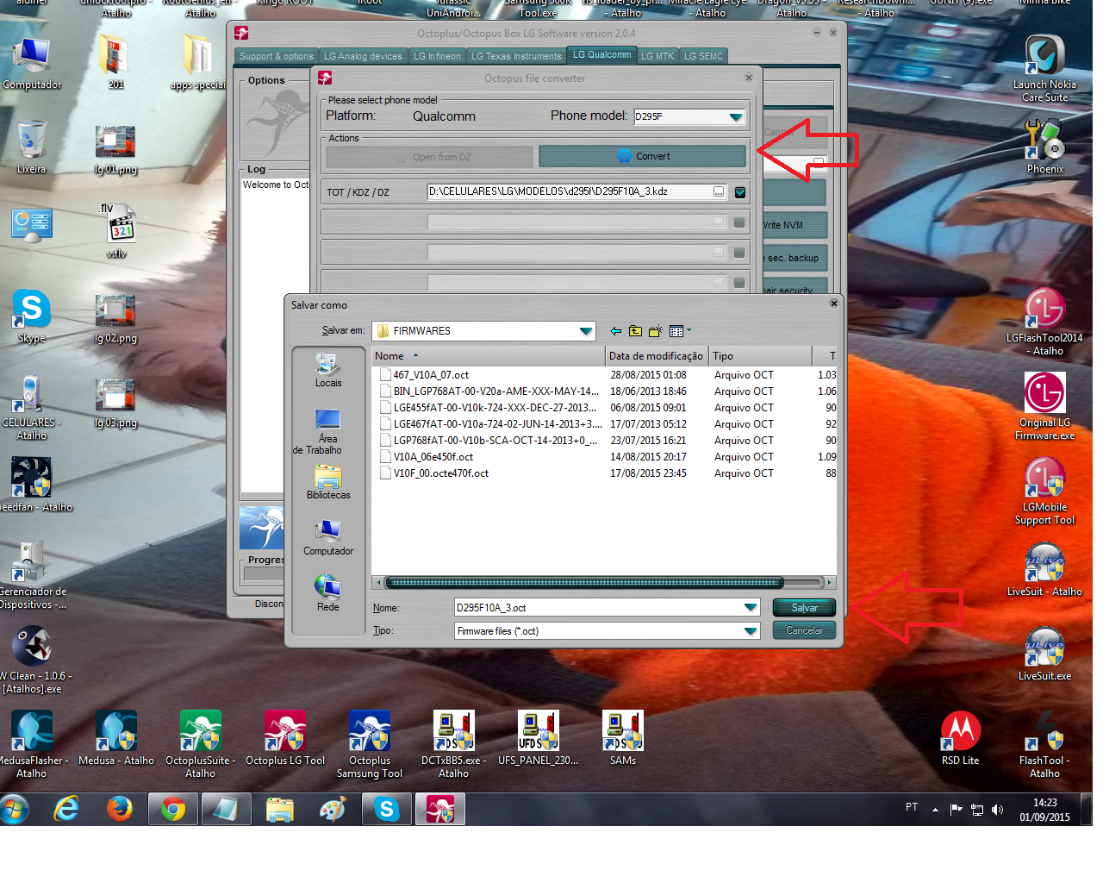Switch to LG Infineon tab
Viewport: 1103px width, 883px height.
tap(437, 56)
